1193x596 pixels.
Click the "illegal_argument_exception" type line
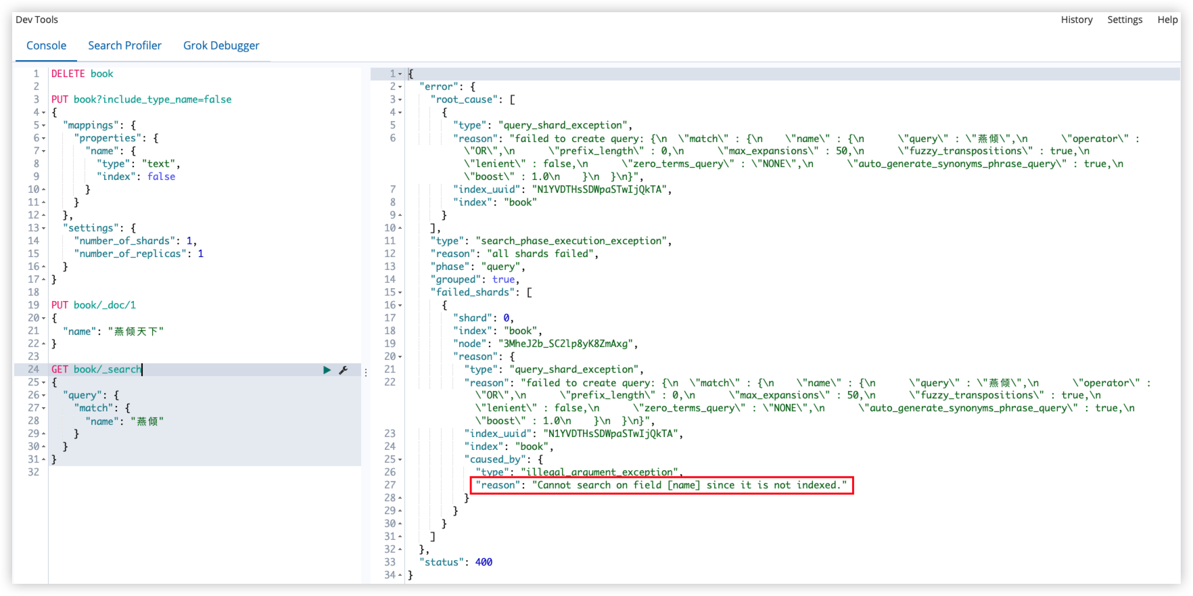580,472
